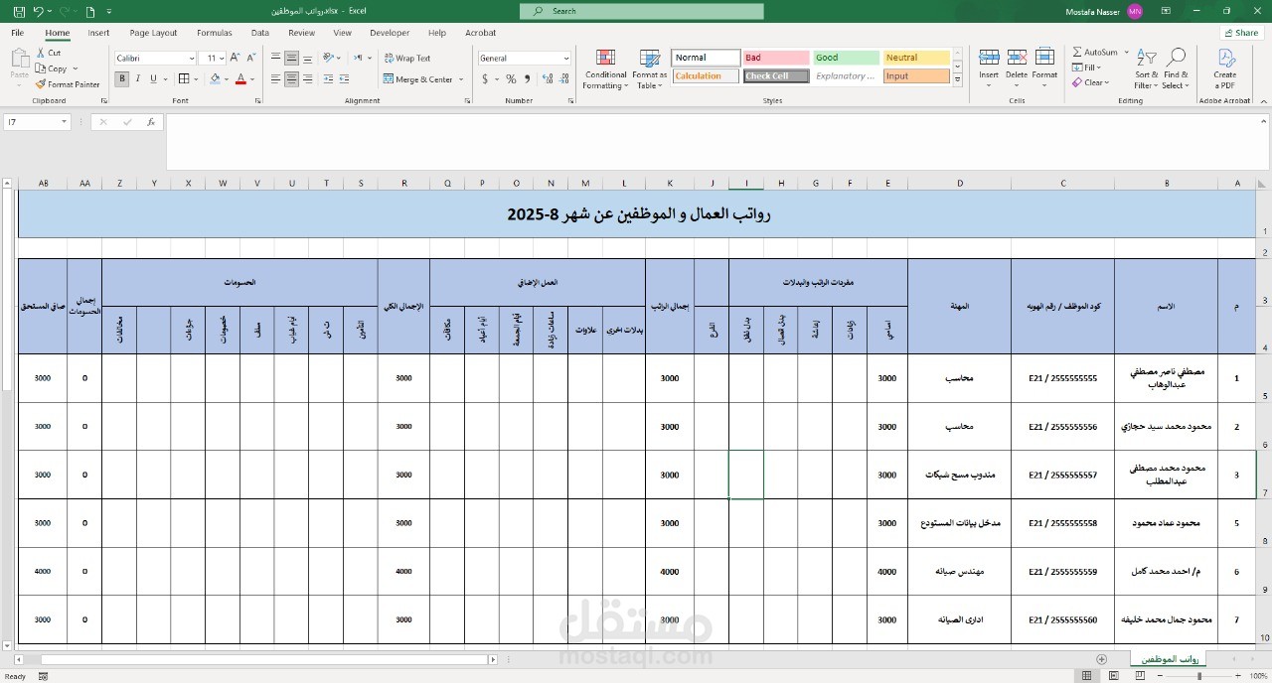The height and width of the screenshot is (683, 1272).
Task: Open the font size dropdown
Action: click(223, 59)
